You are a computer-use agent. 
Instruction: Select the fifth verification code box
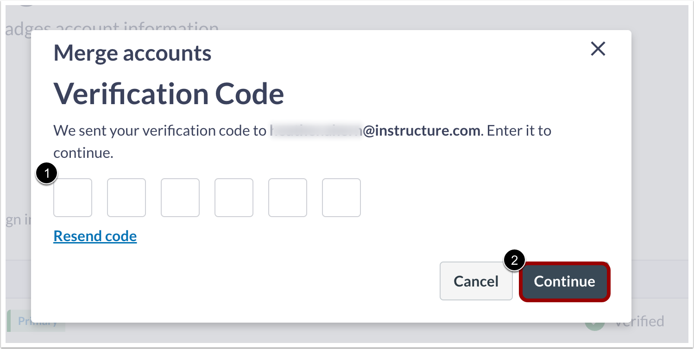[x=288, y=198]
